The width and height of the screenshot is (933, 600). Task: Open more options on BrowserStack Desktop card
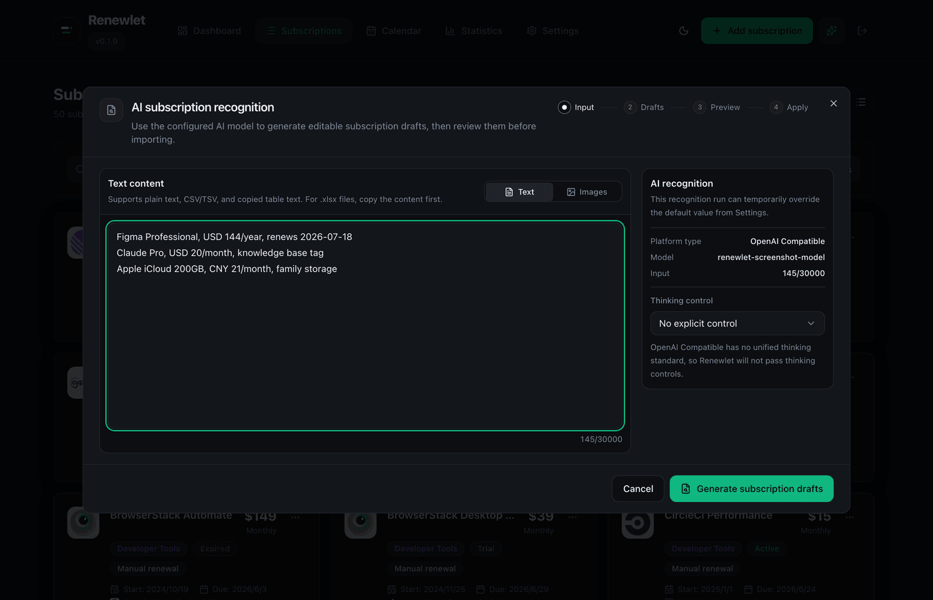pos(572,517)
